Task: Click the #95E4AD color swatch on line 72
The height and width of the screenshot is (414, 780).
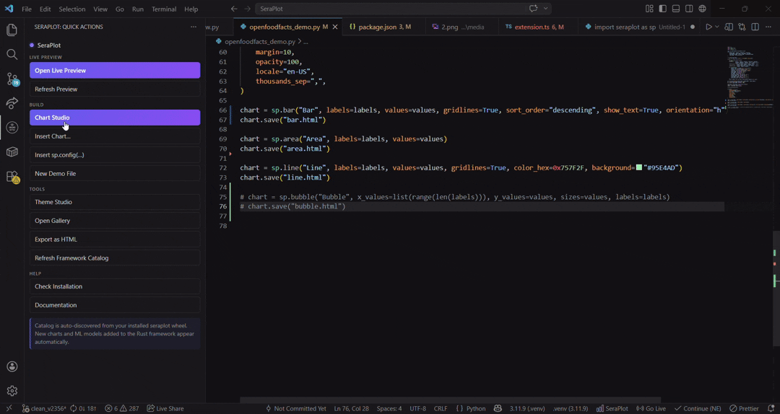Action: [638, 168]
